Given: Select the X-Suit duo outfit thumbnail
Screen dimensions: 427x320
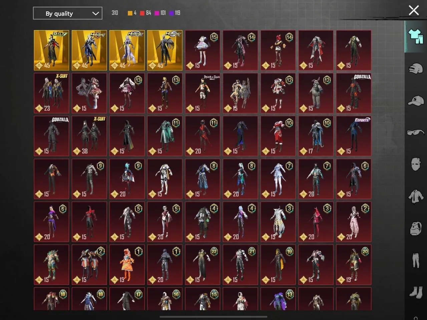Looking at the screenshot, I should (x=51, y=93).
